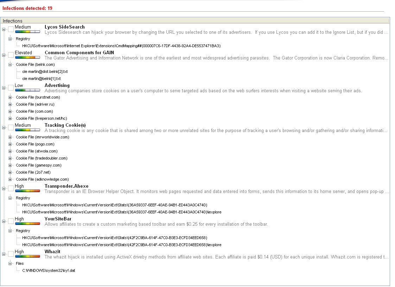Collapse the Advertising infection entry

coord(4,88)
